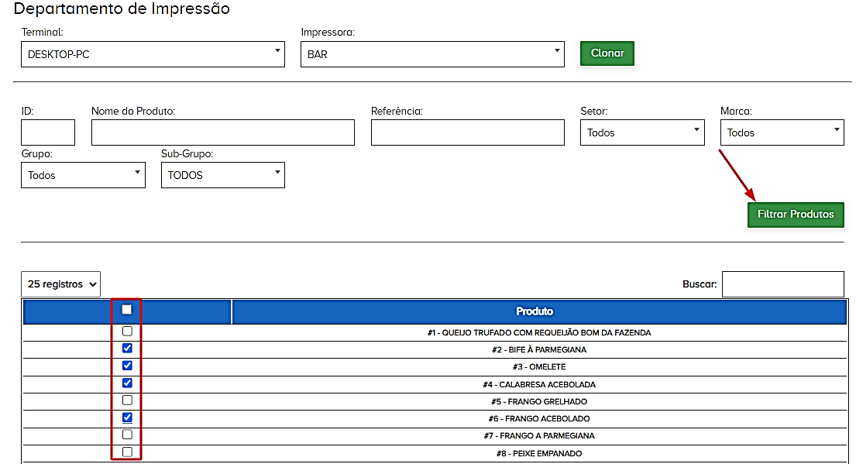The height and width of the screenshot is (464, 856).
Task: Uncheck the Bife à Parmegiana checkbox
Action: click(127, 349)
